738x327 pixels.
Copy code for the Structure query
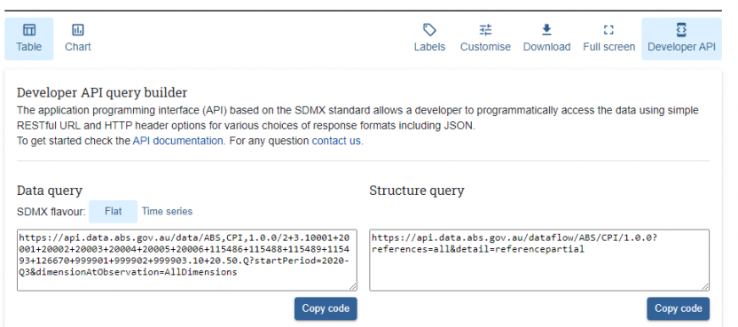pyautogui.click(x=679, y=308)
